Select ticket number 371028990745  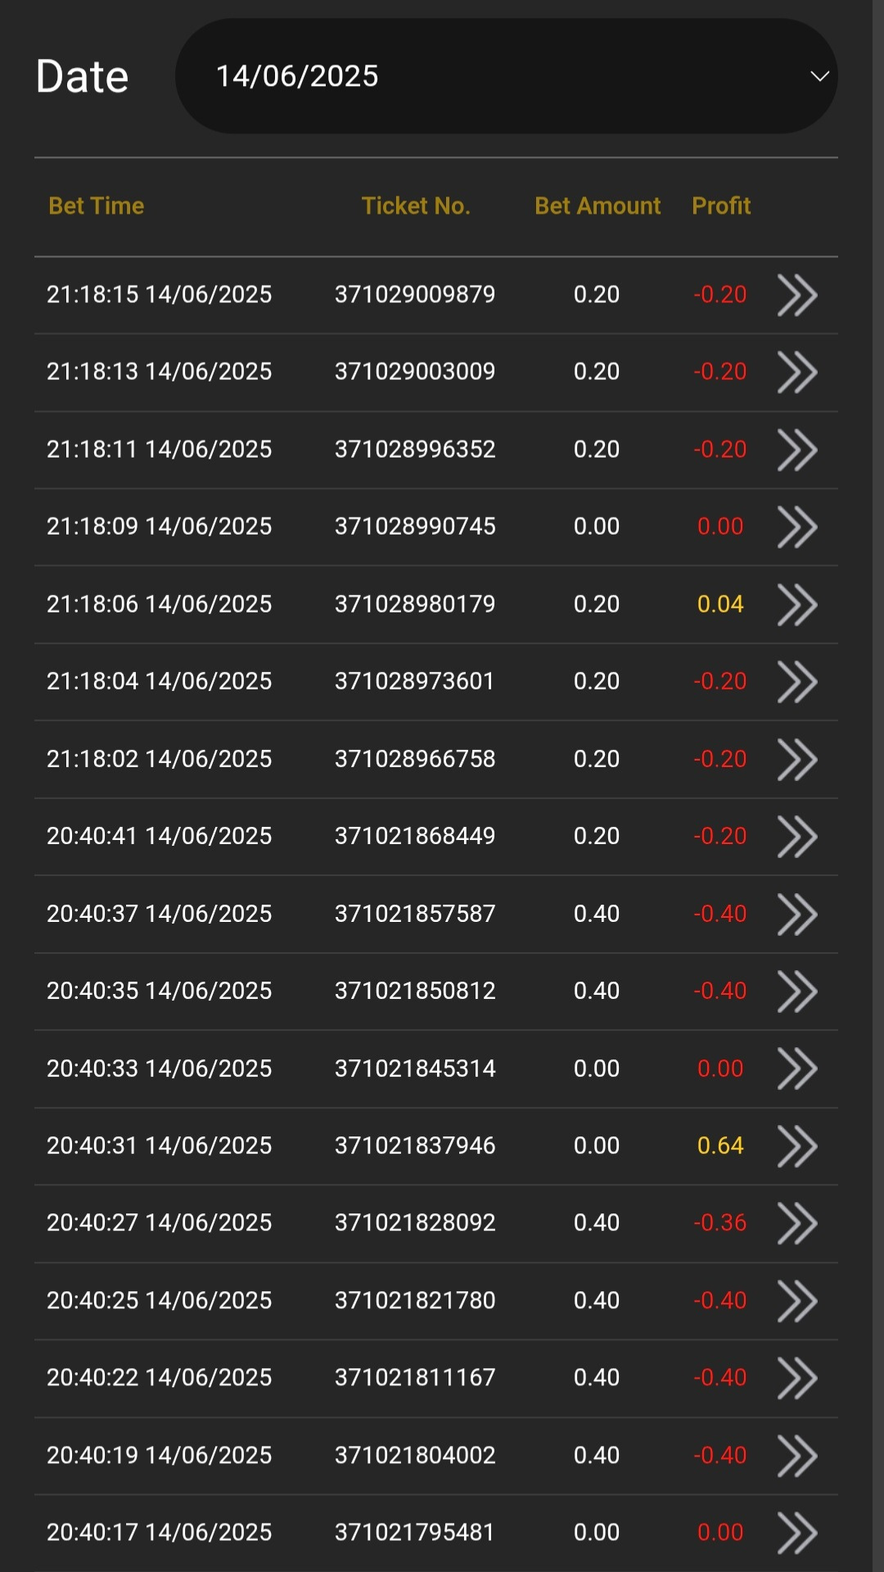click(415, 526)
